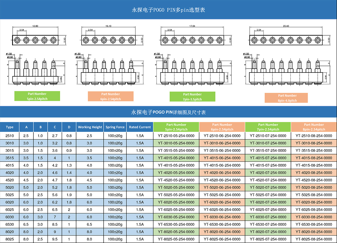Click part number YT-6530-08-254-0000
Screen dimensions: 337x243
point(314,224)
